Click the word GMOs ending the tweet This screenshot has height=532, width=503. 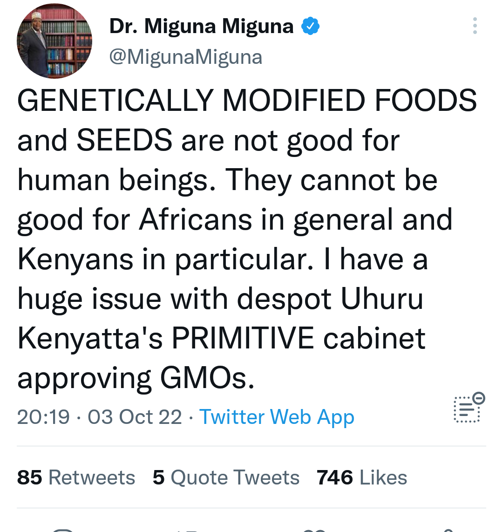208,378
